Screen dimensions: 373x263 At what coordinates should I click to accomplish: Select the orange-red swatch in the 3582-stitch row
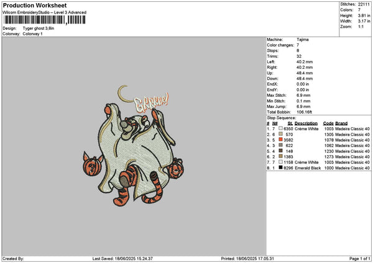pos(281,140)
